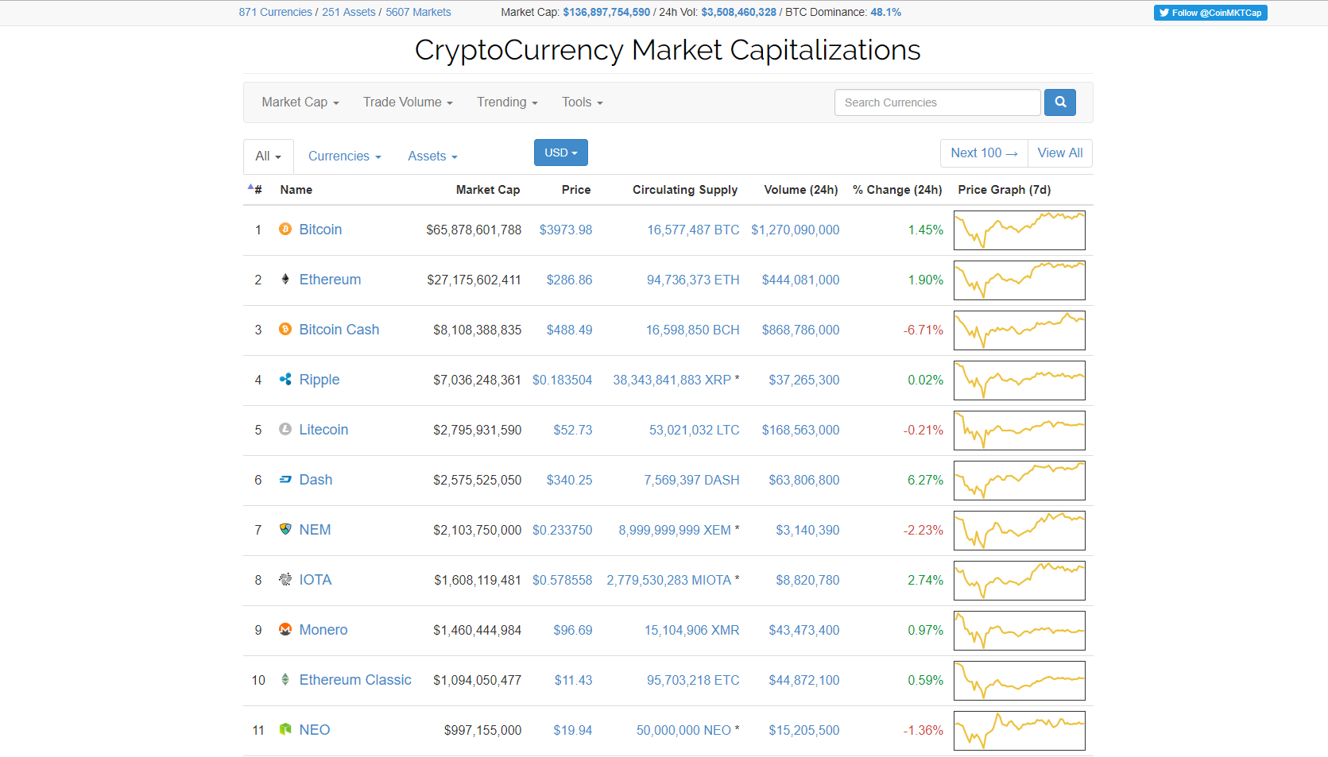Open the Monero name link
1328x757 pixels.
323,630
